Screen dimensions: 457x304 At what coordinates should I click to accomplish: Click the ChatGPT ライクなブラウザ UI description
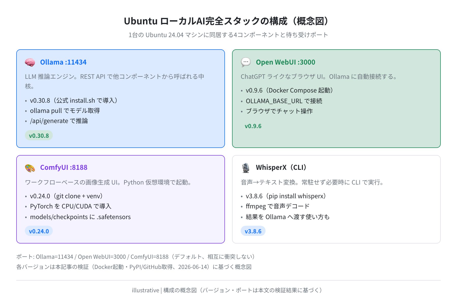coord(319,77)
